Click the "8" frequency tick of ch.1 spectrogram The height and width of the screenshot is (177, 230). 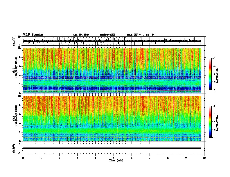(20, 57)
